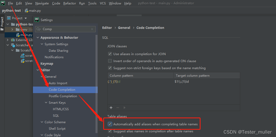
Task: Click the settings search field containing Comp
Action: (x=65, y=29)
